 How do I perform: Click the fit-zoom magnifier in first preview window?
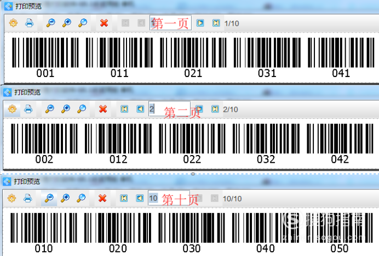(x=83, y=23)
